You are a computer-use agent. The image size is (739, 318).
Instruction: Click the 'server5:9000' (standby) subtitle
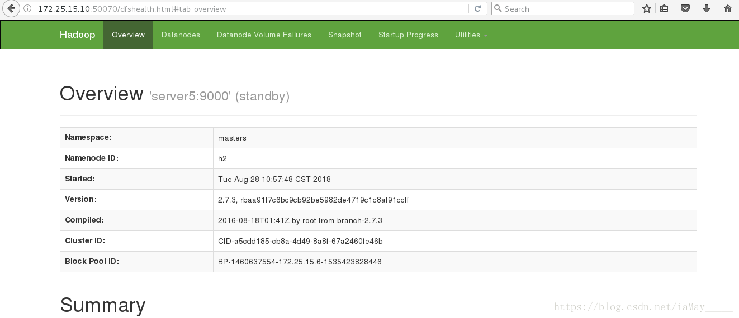click(x=219, y=96)
